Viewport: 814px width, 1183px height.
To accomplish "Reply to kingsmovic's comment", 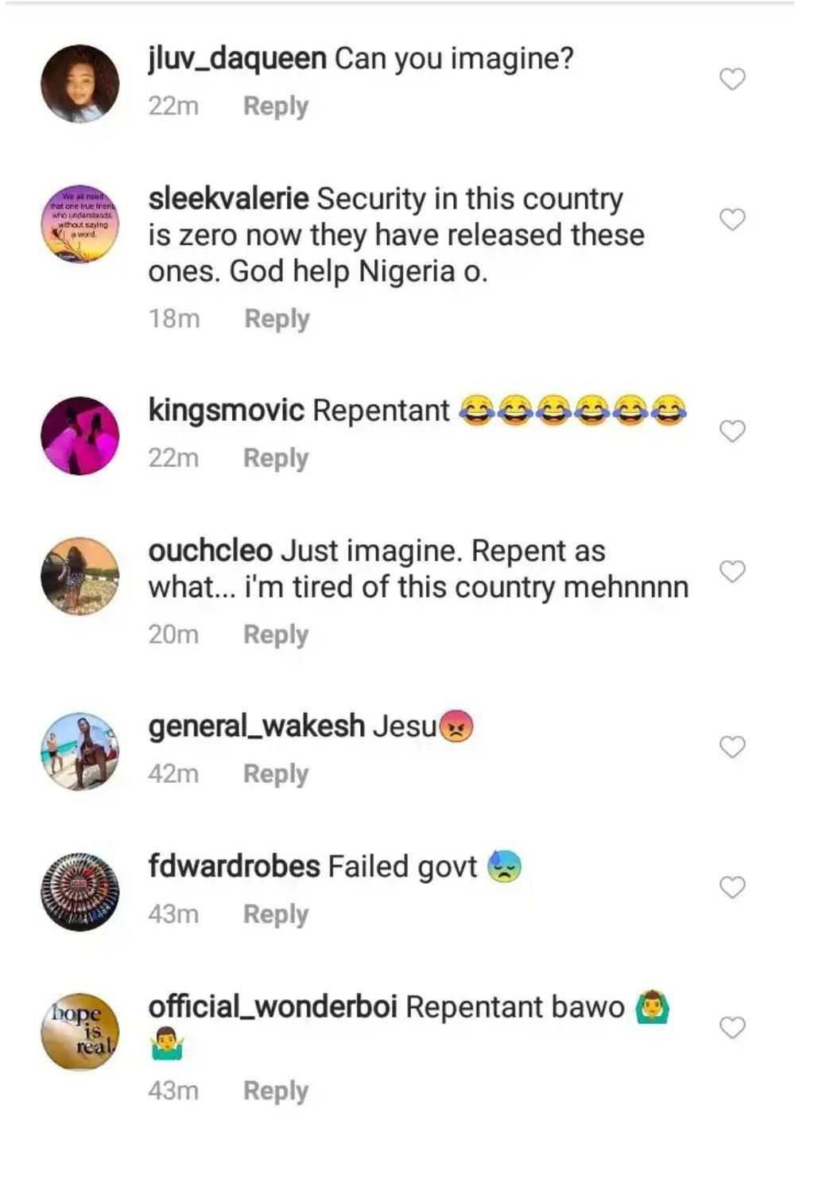I will (276, 457).
